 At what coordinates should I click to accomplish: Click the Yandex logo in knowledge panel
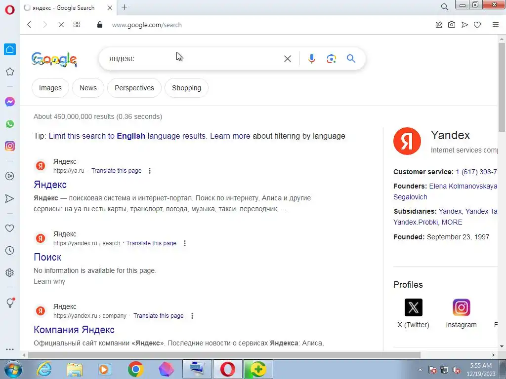coord(407,141)
